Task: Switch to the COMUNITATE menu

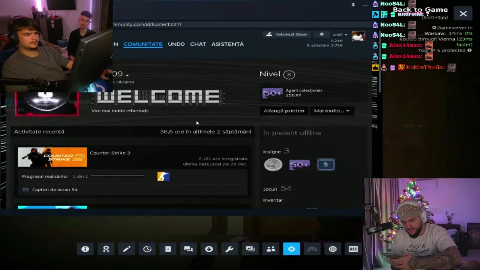Action: [143, 44]
